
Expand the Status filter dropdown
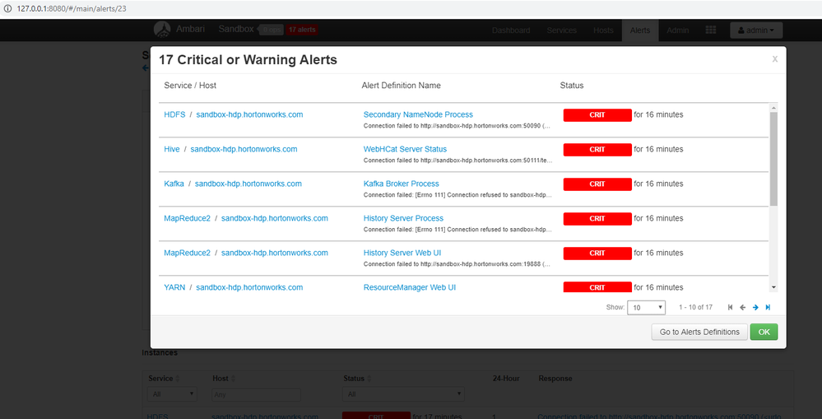click(402, 393)
